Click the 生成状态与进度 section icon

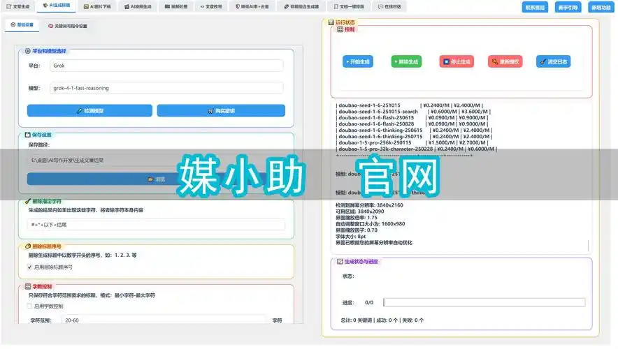[340, 262]
